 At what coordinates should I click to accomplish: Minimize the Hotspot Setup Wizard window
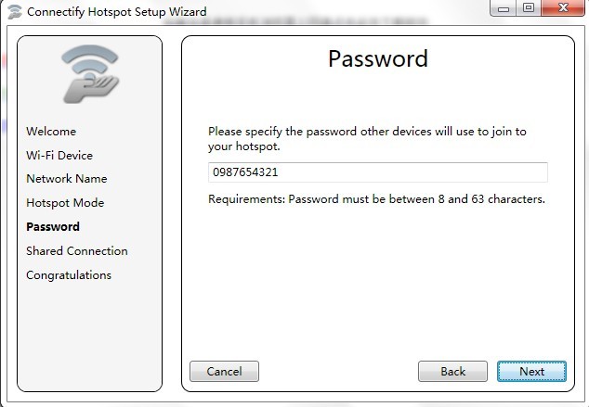point(503,7)
